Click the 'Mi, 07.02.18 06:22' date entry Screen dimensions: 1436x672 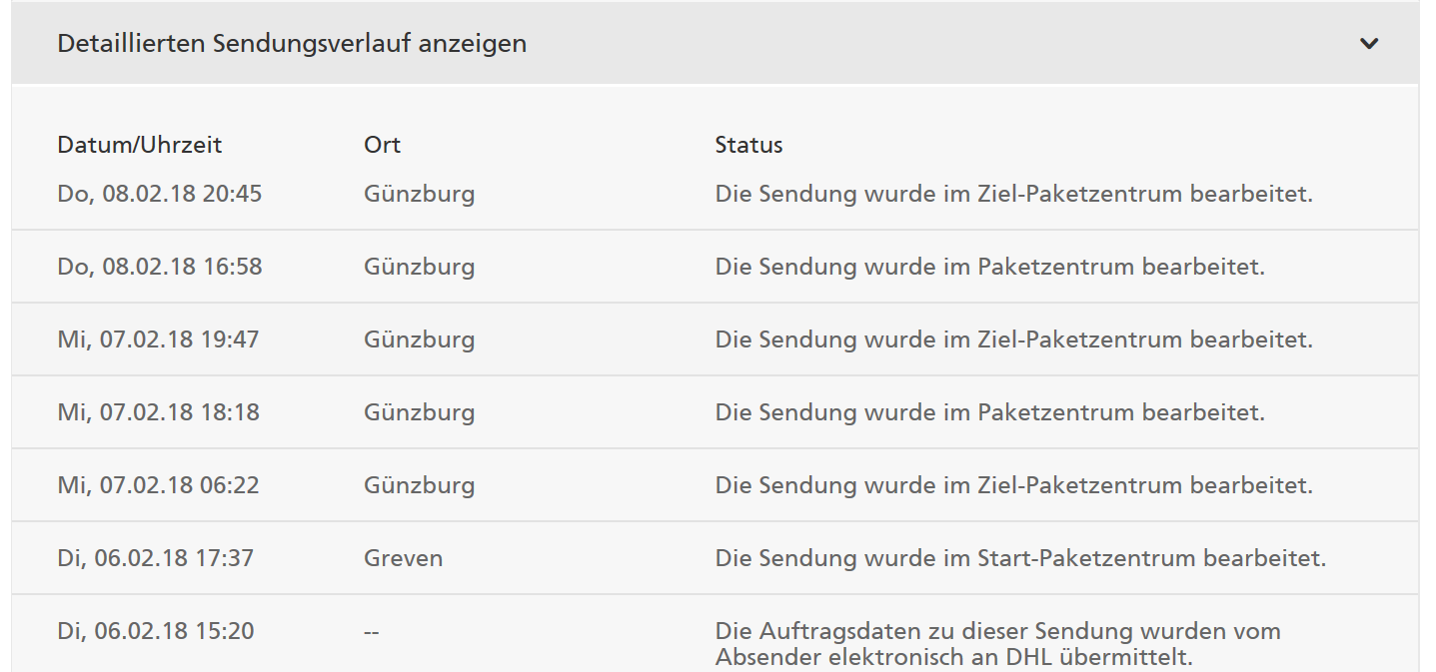(158, 485)
